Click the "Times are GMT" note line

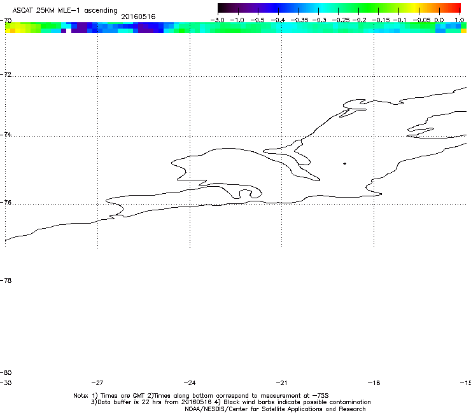(201, 396)
